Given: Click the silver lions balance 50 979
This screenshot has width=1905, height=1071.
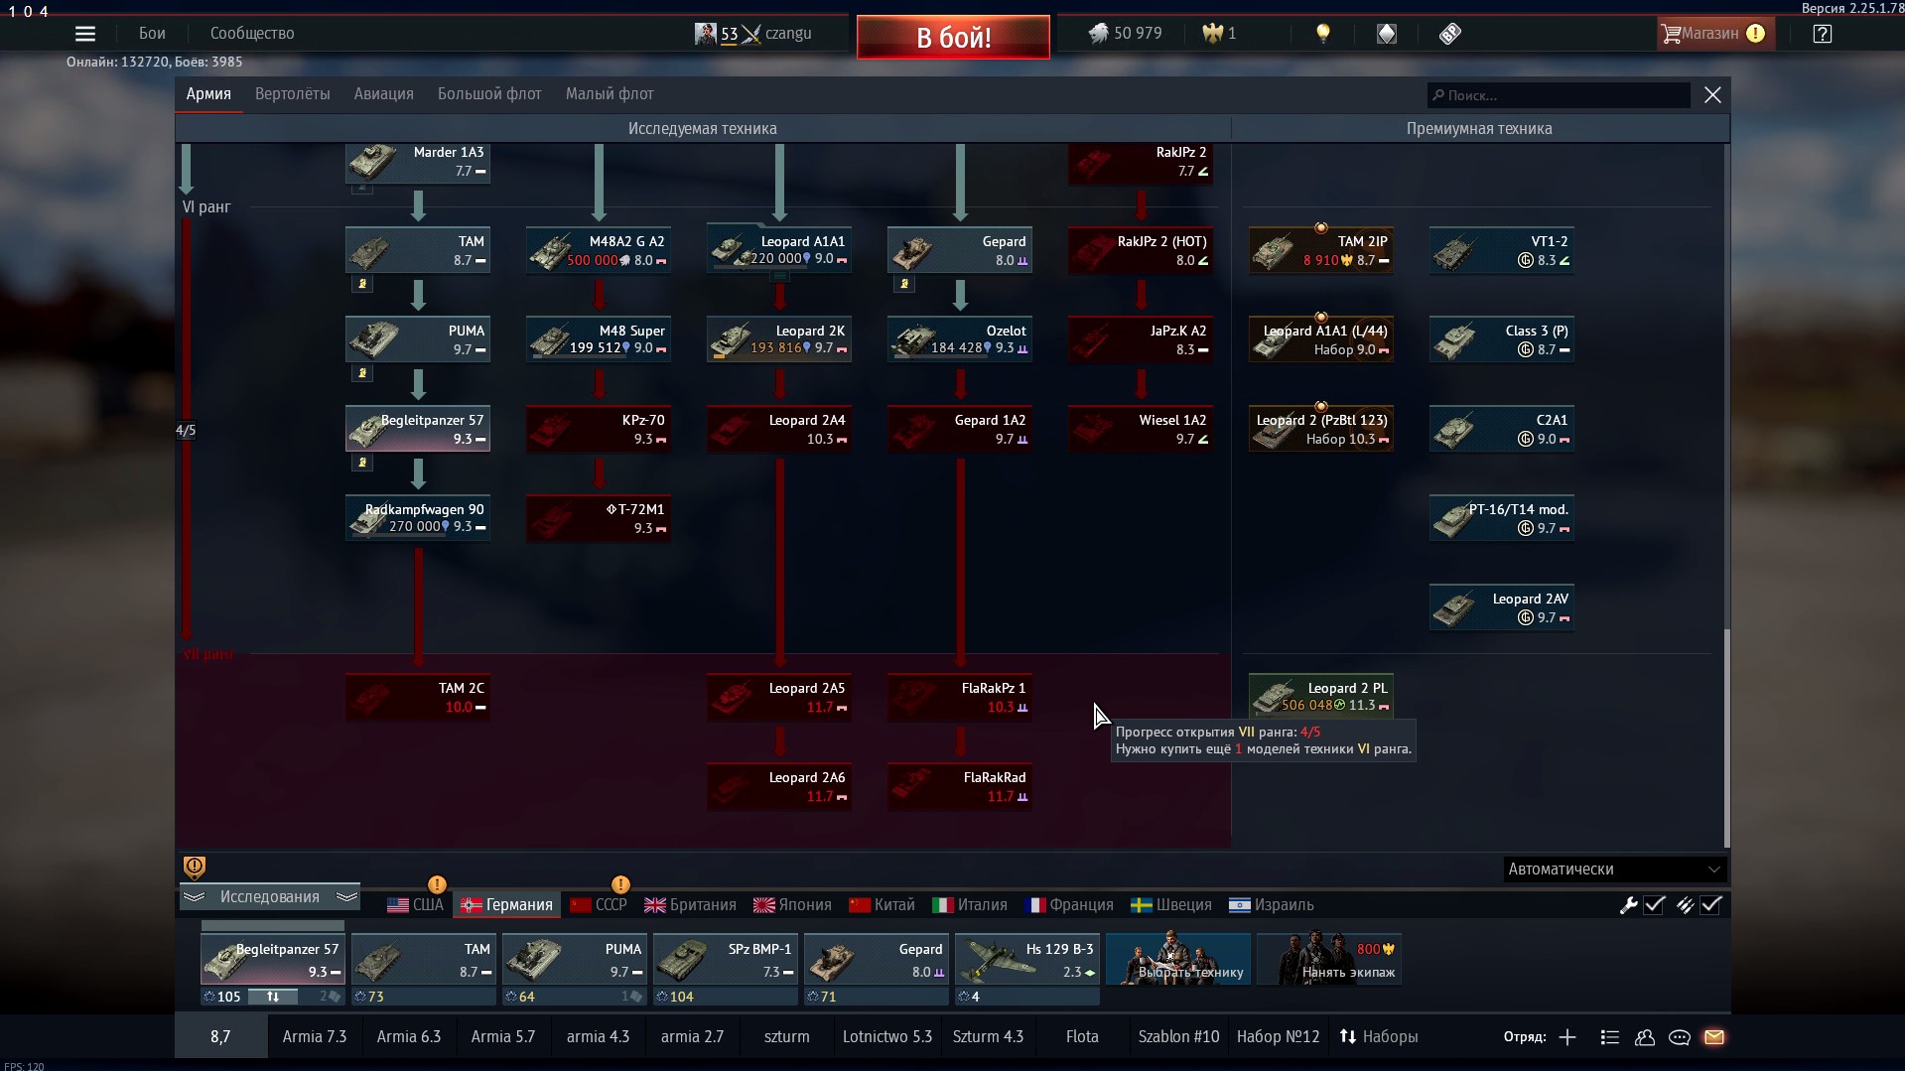Looking at the screenshot, I should (1125, 34).
